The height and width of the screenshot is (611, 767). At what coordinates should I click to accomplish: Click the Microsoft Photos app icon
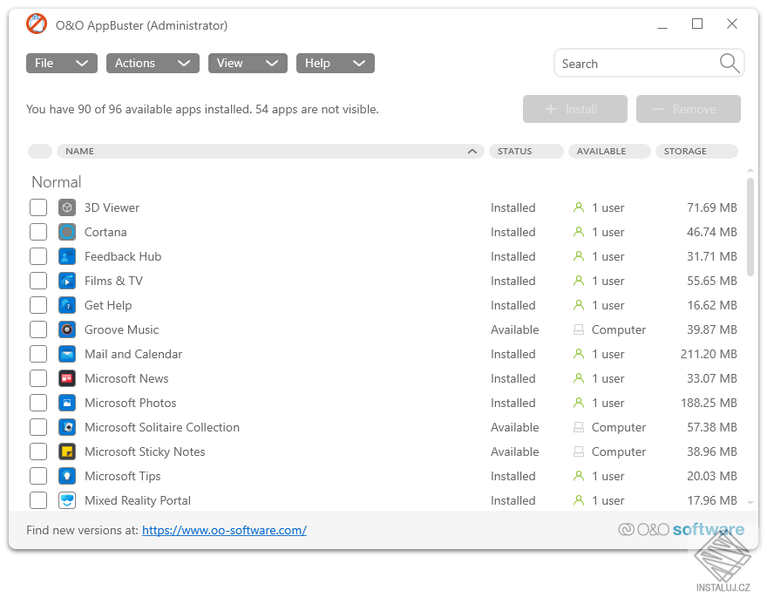(67, 403)
